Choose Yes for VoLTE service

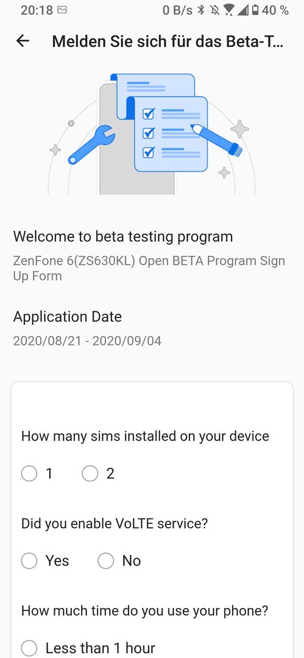tap(45, 561)
